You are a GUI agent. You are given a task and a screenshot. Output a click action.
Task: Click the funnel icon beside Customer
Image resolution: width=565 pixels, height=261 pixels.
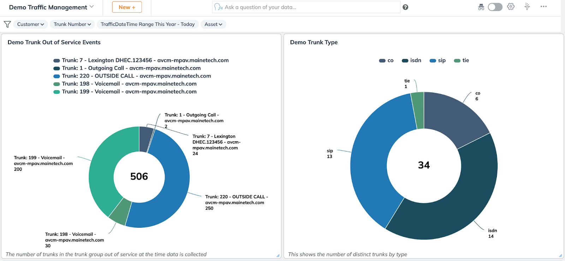(x=7, y=24)
